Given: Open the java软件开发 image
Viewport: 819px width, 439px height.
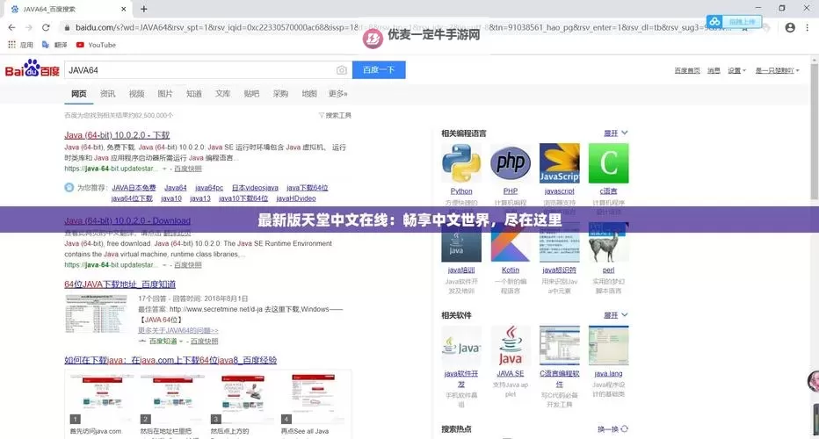Looking at the screenshot, I should click(x=460, y=345).
